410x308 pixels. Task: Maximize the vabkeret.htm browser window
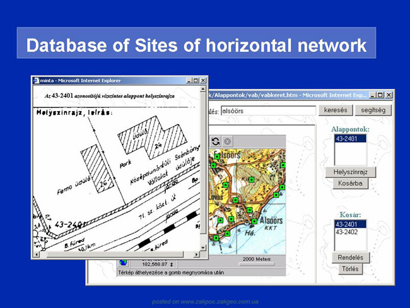point(380,95)
